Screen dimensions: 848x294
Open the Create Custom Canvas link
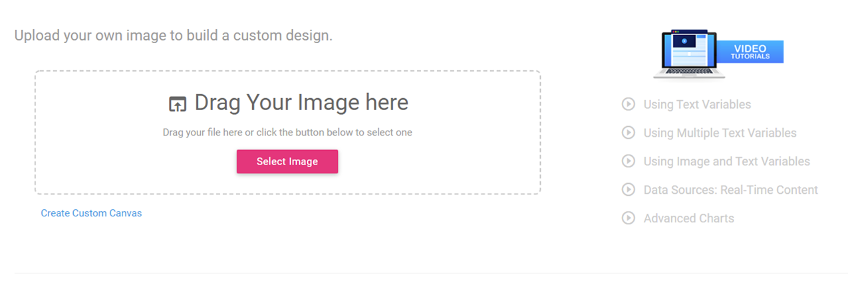(x=91, y=213)
